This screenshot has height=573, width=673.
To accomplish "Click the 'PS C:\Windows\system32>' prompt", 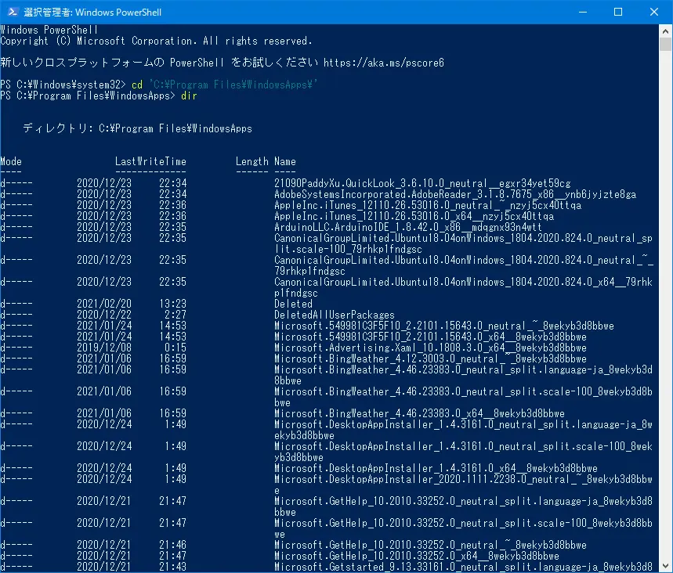I will coord(63,85).
